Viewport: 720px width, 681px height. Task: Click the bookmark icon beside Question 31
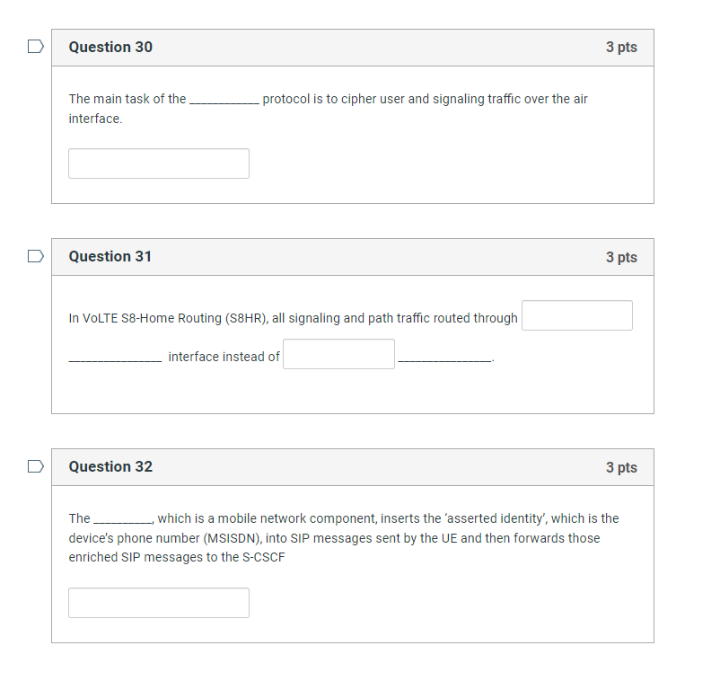click(x=35, y=256)
